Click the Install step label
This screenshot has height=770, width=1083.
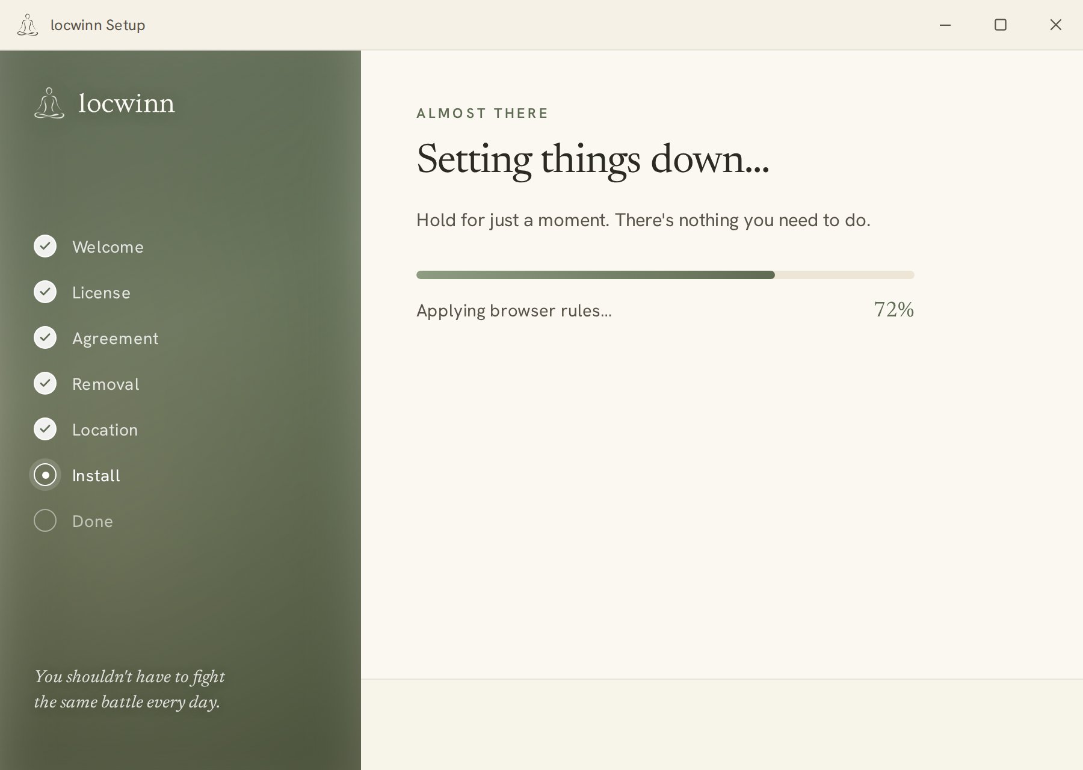(x=96, y=476)
